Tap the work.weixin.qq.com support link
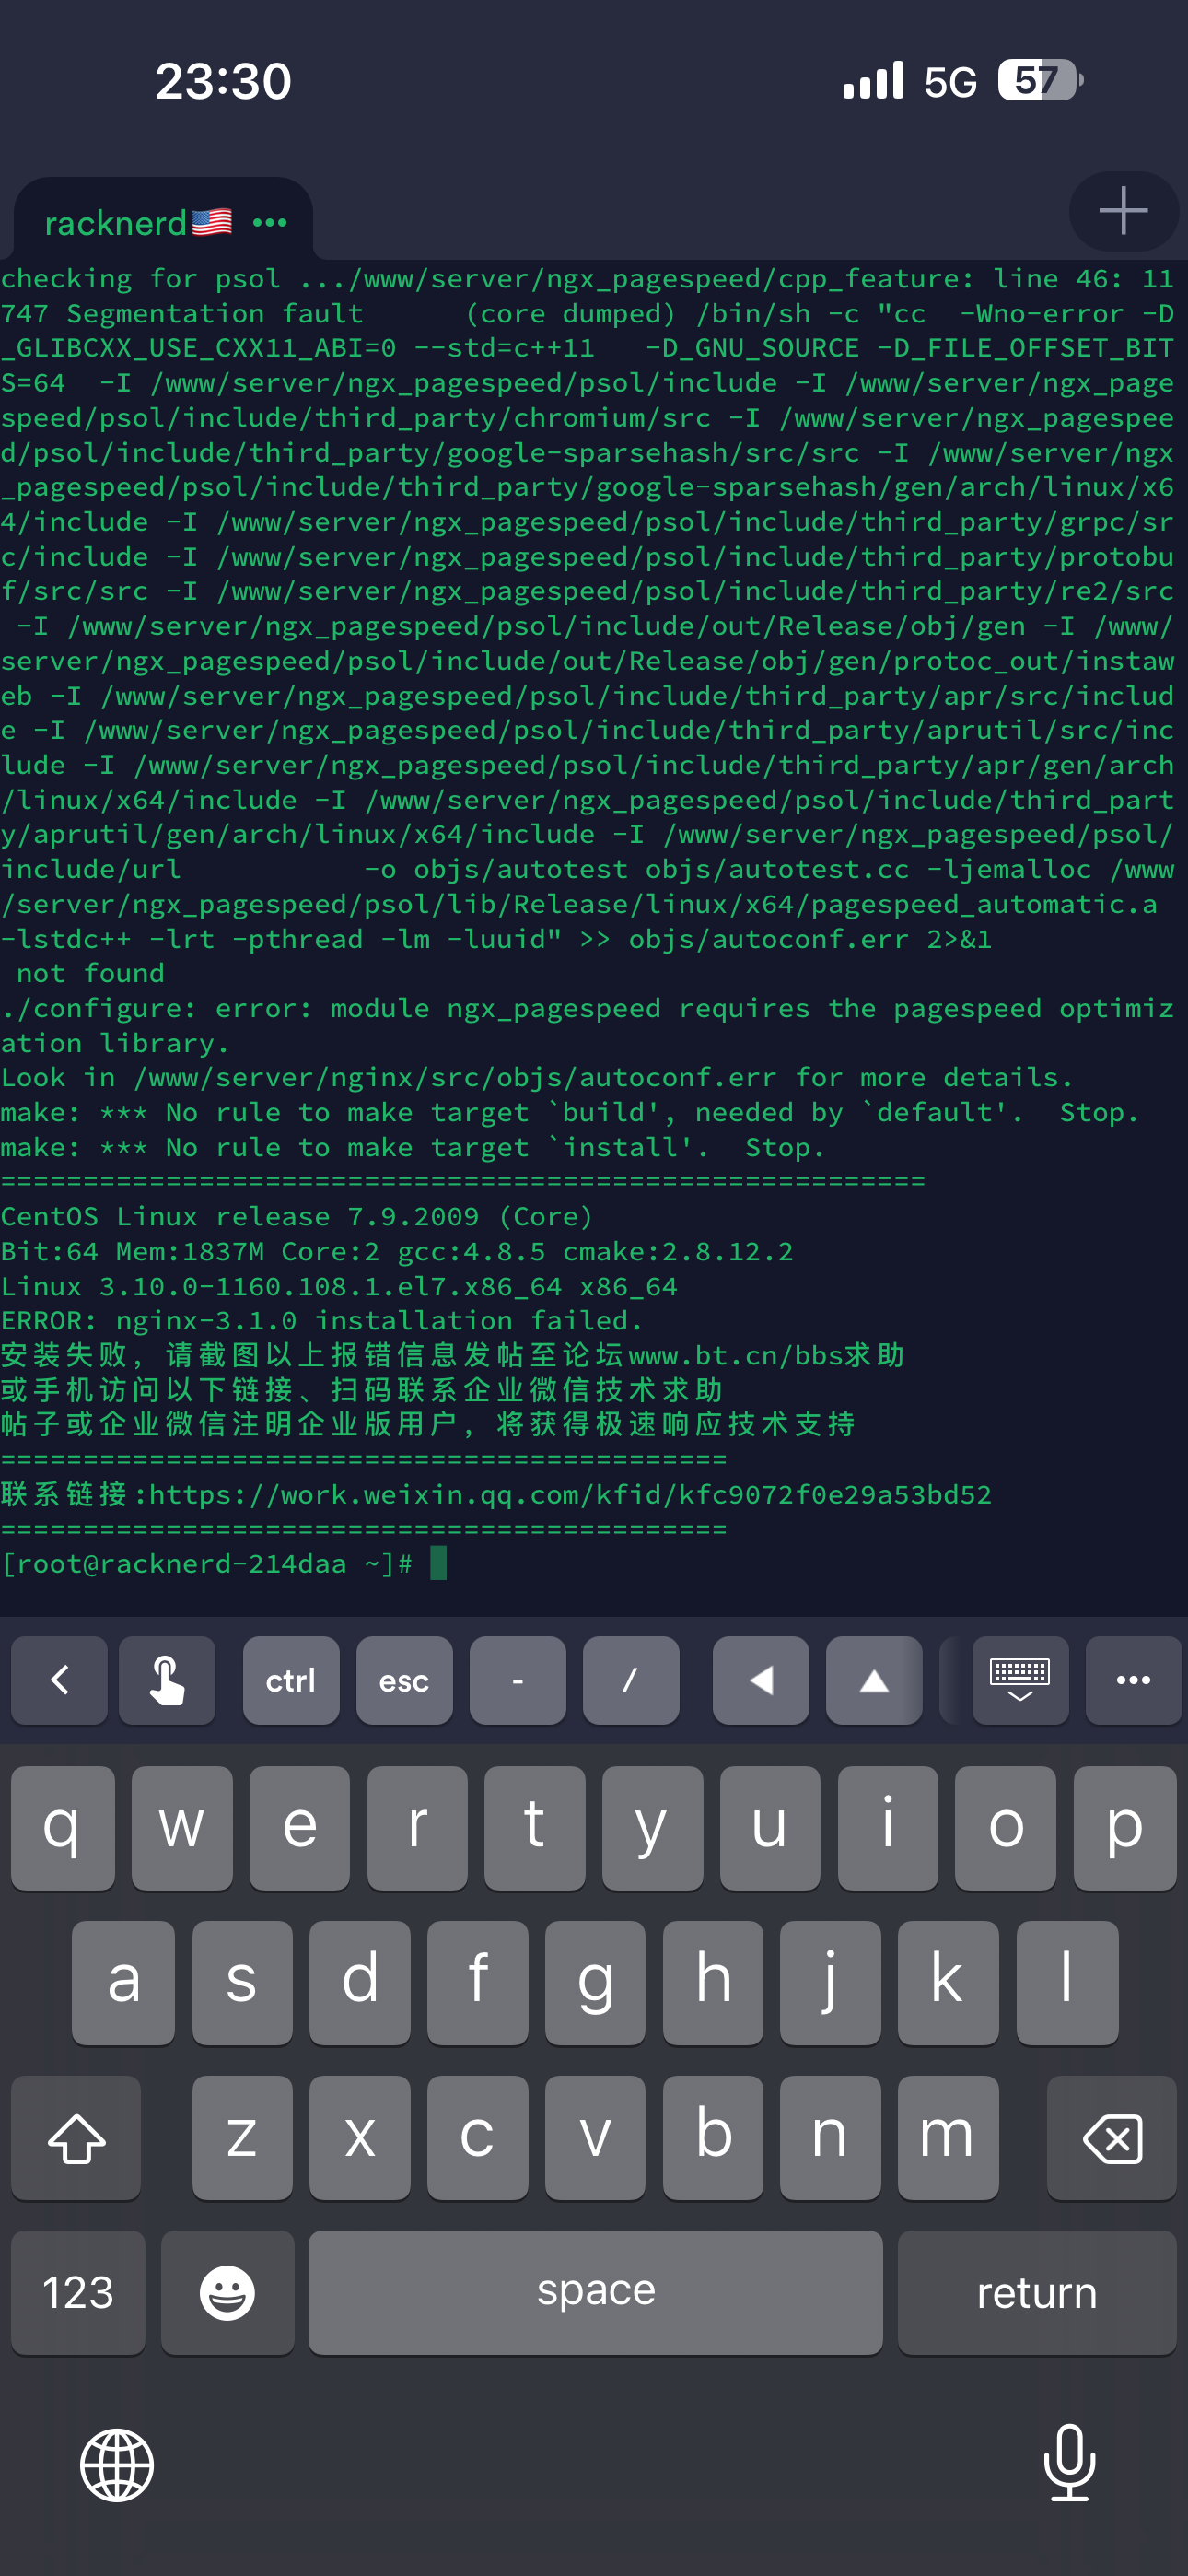 point(570,1494)
